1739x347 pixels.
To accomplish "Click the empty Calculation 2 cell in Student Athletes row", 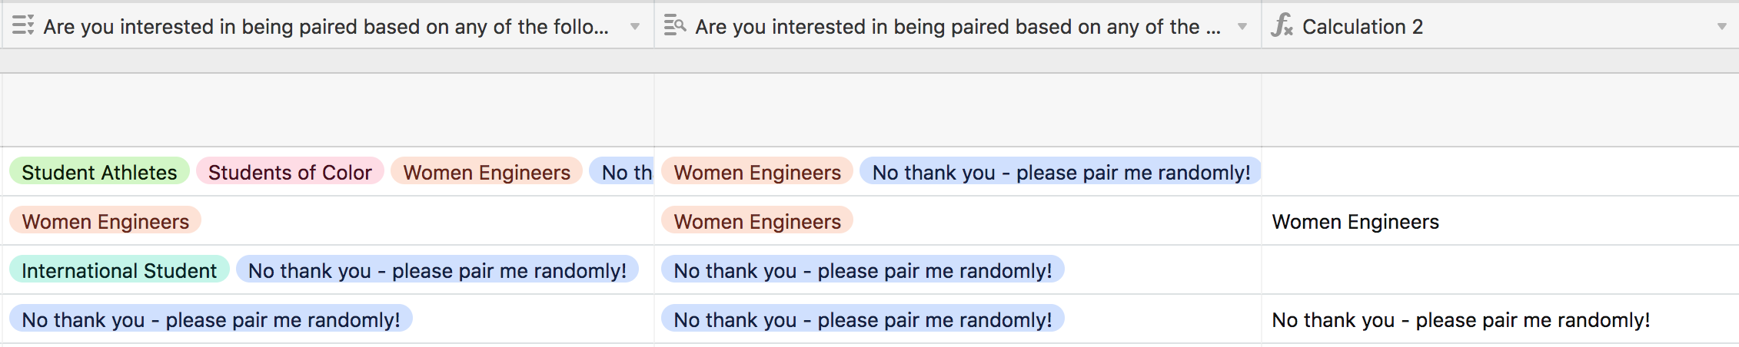I will coord(1500,172).
